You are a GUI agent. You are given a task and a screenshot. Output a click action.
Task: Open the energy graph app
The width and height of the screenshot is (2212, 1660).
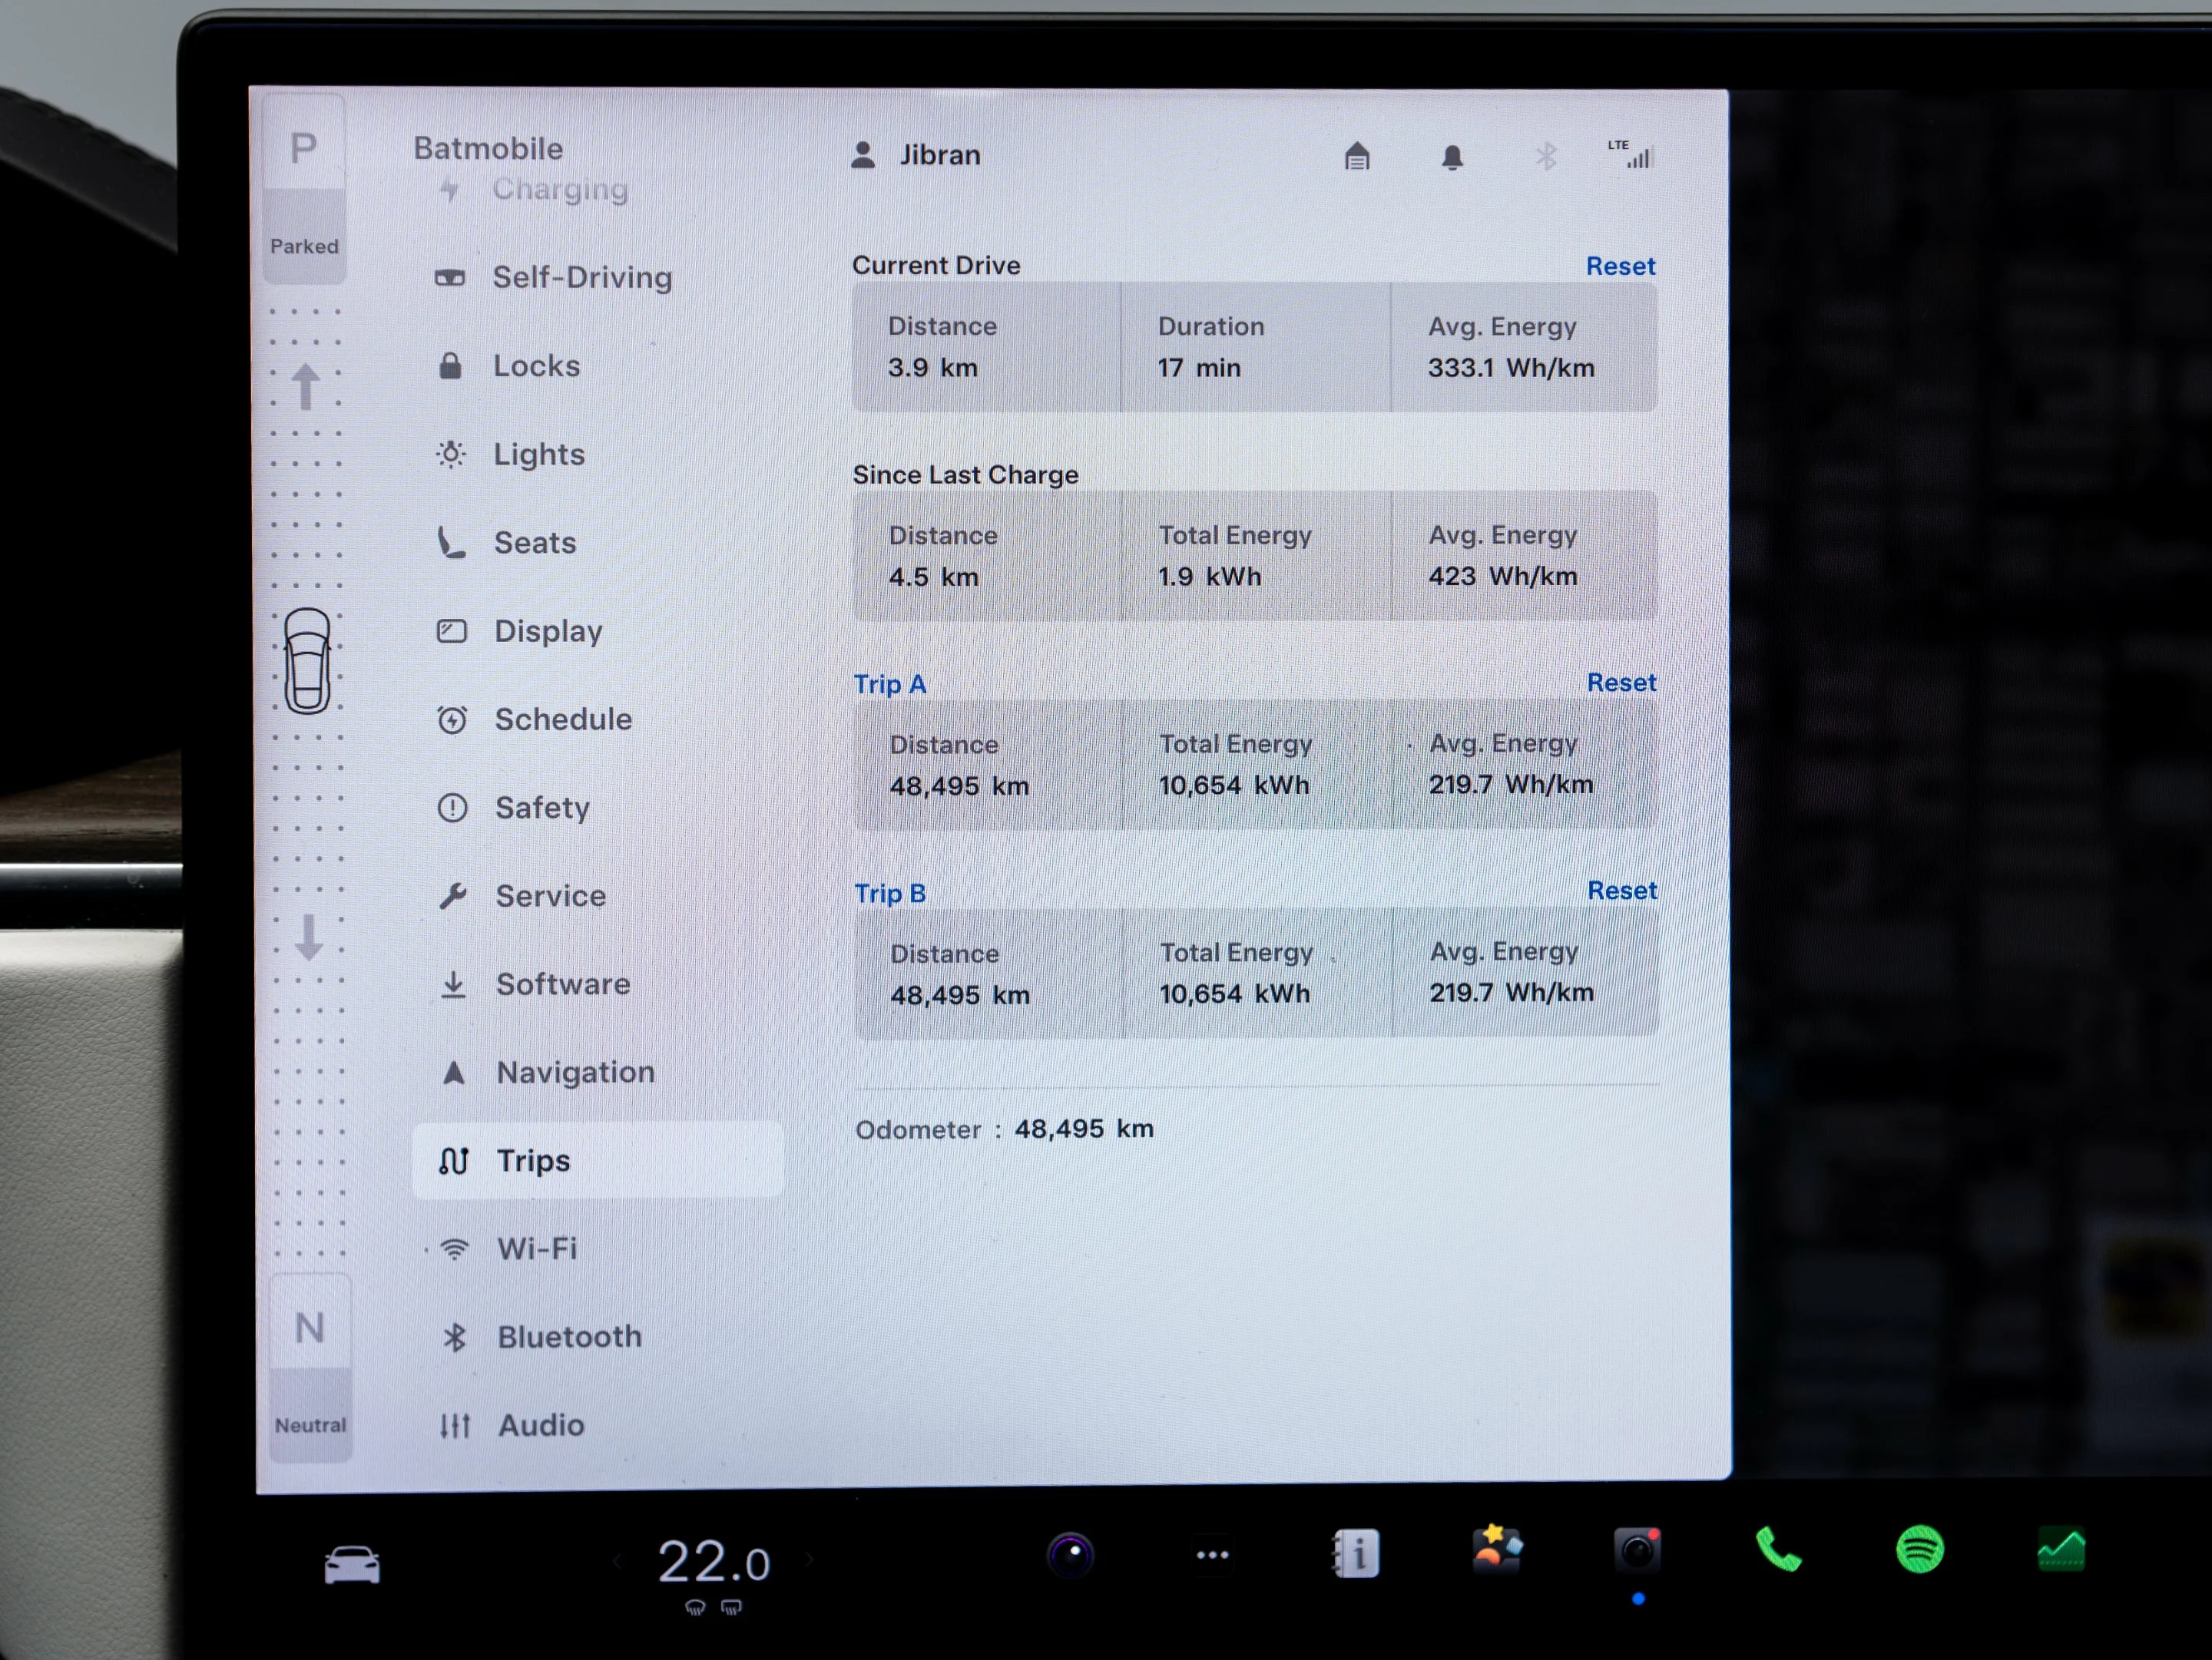coord(2061,1550)
